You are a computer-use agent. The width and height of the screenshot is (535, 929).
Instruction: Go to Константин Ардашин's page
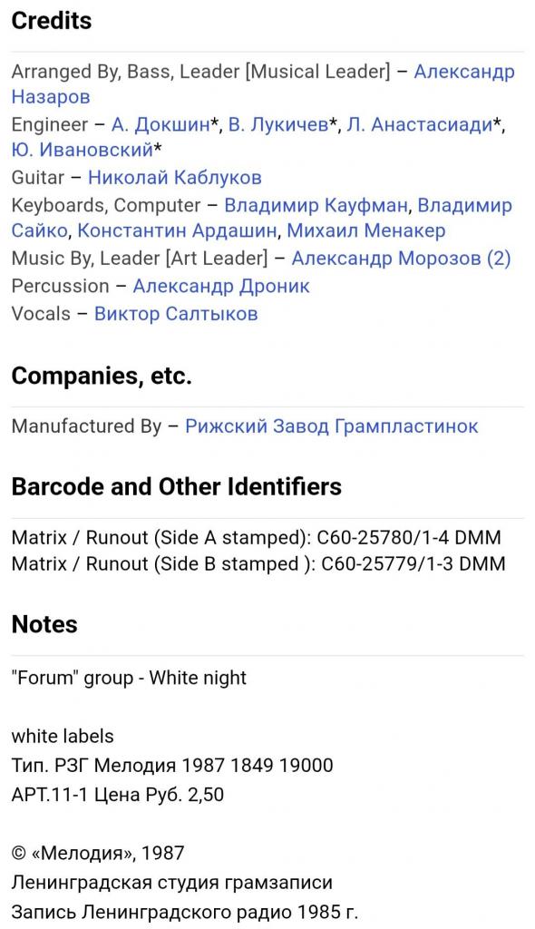click(177, 230)
